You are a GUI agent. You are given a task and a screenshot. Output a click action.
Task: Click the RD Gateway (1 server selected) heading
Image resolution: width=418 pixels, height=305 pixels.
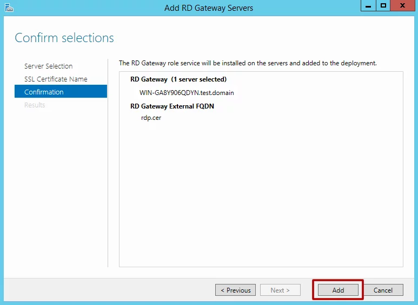click(x=178, y=79)
